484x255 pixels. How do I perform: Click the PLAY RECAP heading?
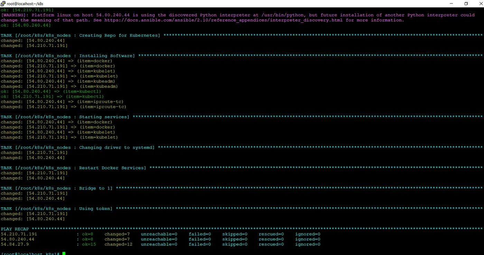coord(15,229)
